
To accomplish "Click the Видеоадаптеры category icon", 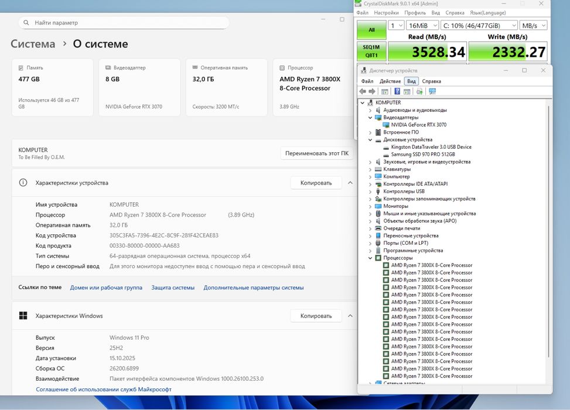I will [378, 117].
